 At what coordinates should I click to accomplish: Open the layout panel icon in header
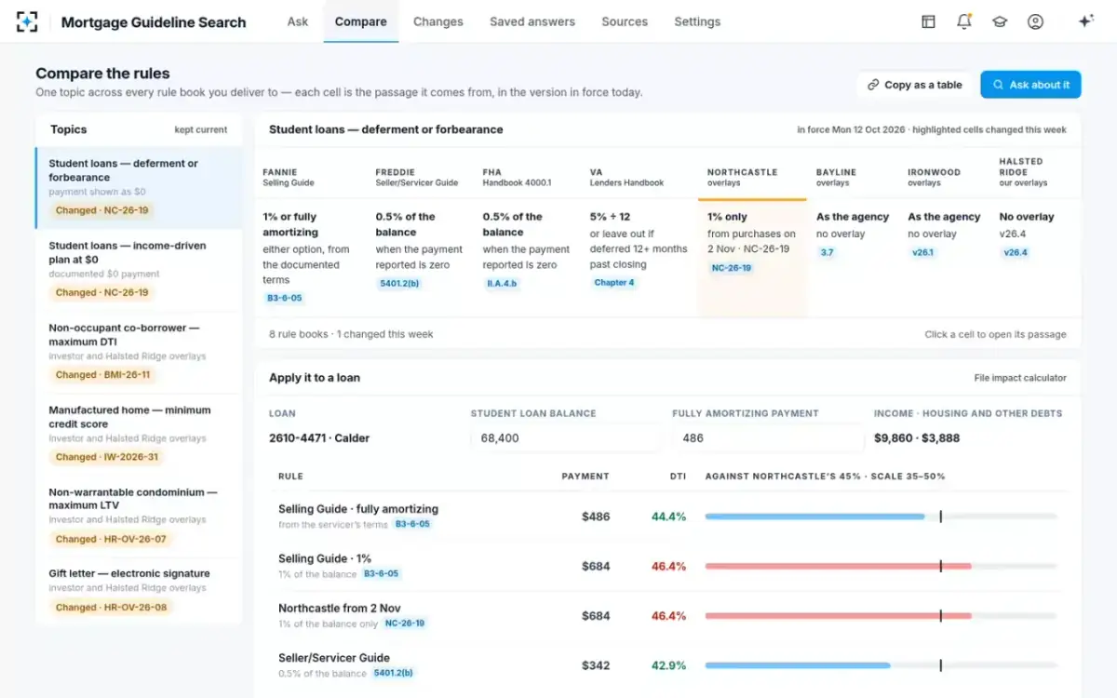928,21
